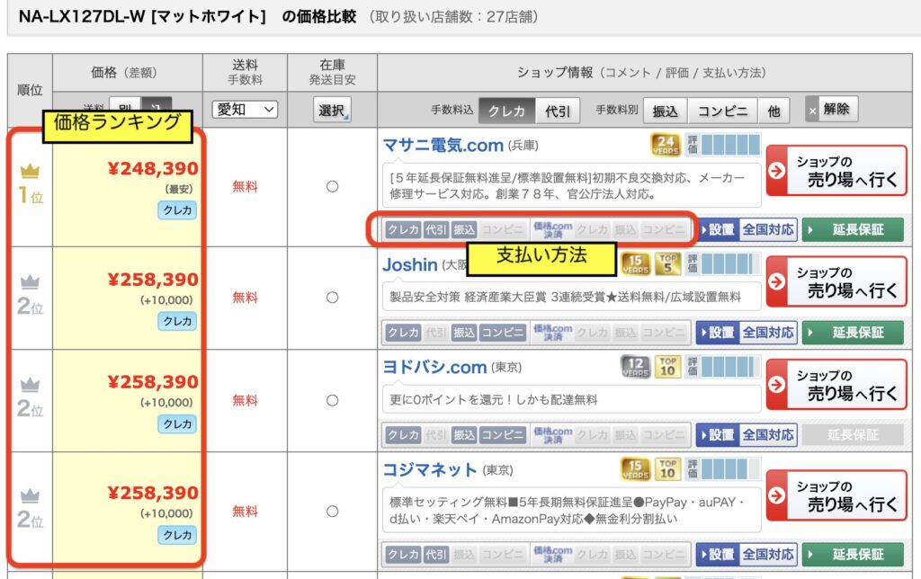Screen dimensions: 921x579
Task: Click Joshin's price ¥258,390
Action: click(x=153, y=280)
